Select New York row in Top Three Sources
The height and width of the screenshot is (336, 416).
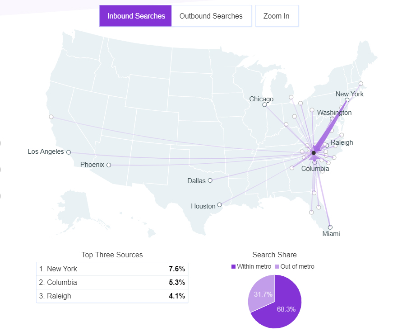pos(112,269)
